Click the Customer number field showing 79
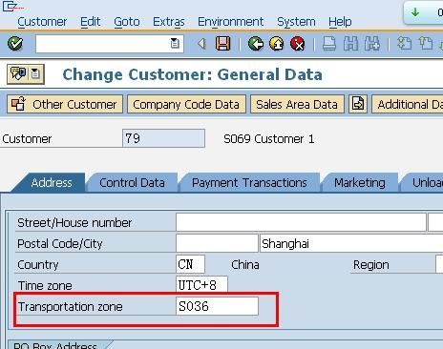Screen dimensions: 443x349 163,138
